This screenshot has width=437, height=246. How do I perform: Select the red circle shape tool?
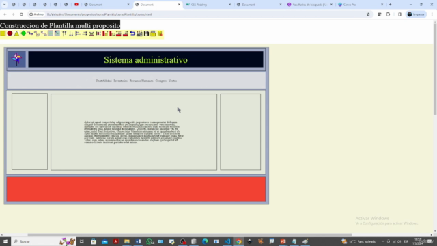(10, 33)
